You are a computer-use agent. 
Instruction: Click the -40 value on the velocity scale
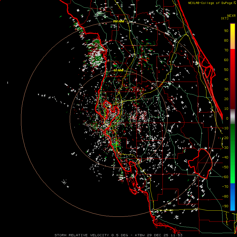pos(225,157)
